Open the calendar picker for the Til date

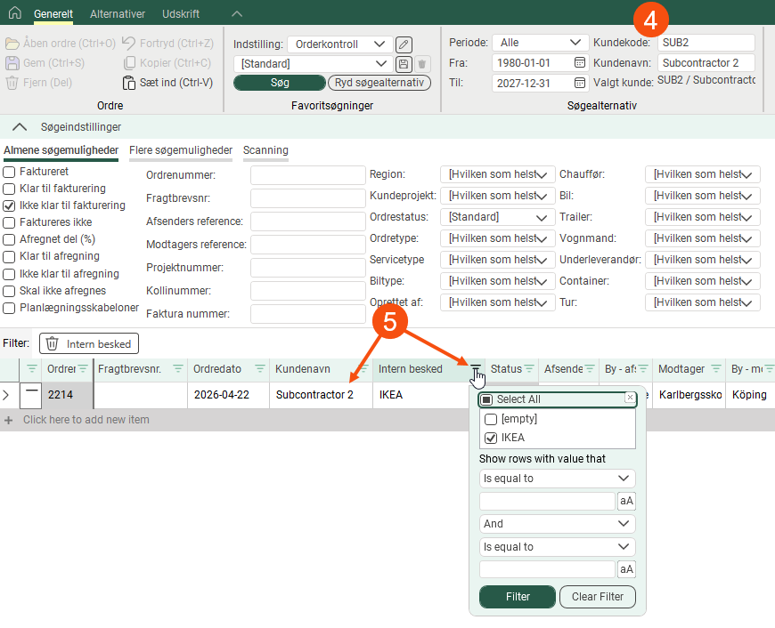[x=580, y=83]
